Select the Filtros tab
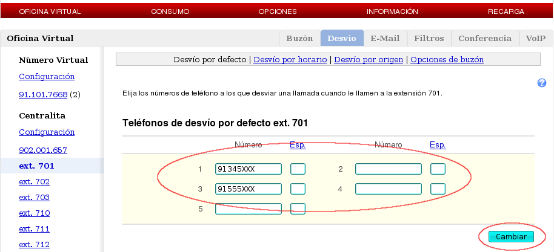Viewport: 554px width, 252px height. (429, 38)
